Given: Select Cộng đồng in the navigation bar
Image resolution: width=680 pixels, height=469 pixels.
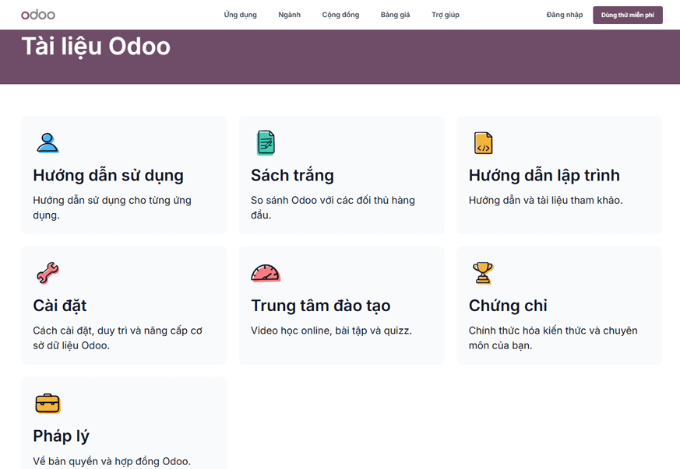Looking at the screenshot, I should point(340,14).
